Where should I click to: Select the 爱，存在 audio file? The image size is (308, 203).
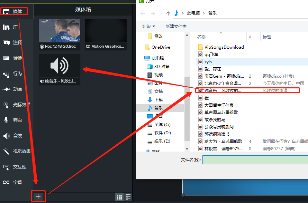[210, 69]
